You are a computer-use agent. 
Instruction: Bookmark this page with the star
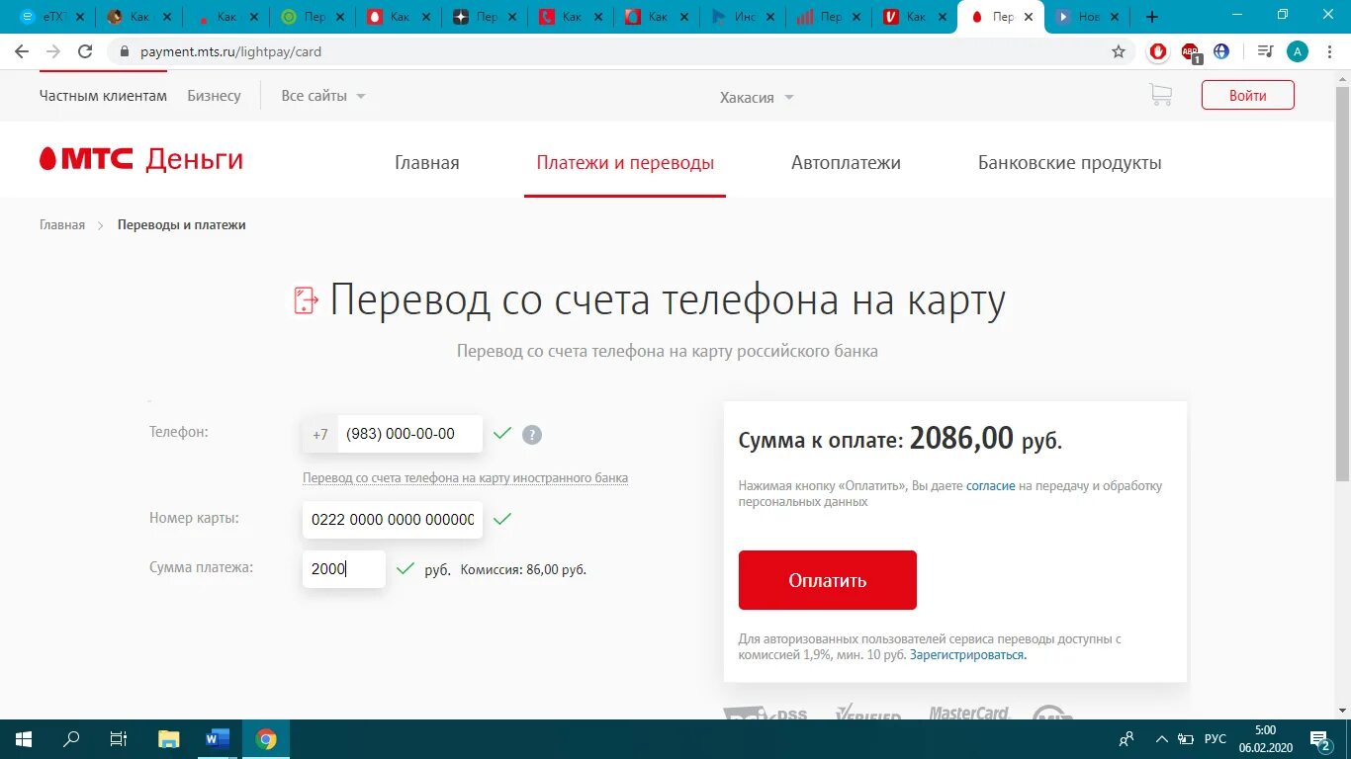(1119, 51)
